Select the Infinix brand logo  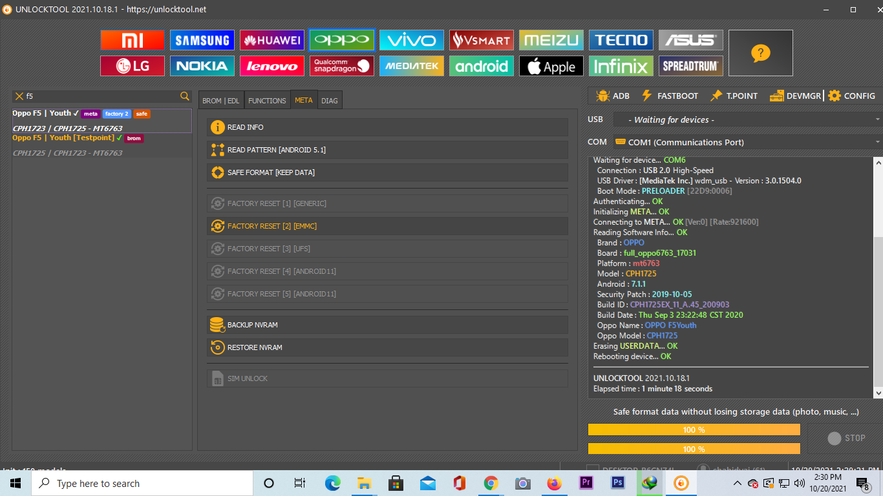pos(621,66)
